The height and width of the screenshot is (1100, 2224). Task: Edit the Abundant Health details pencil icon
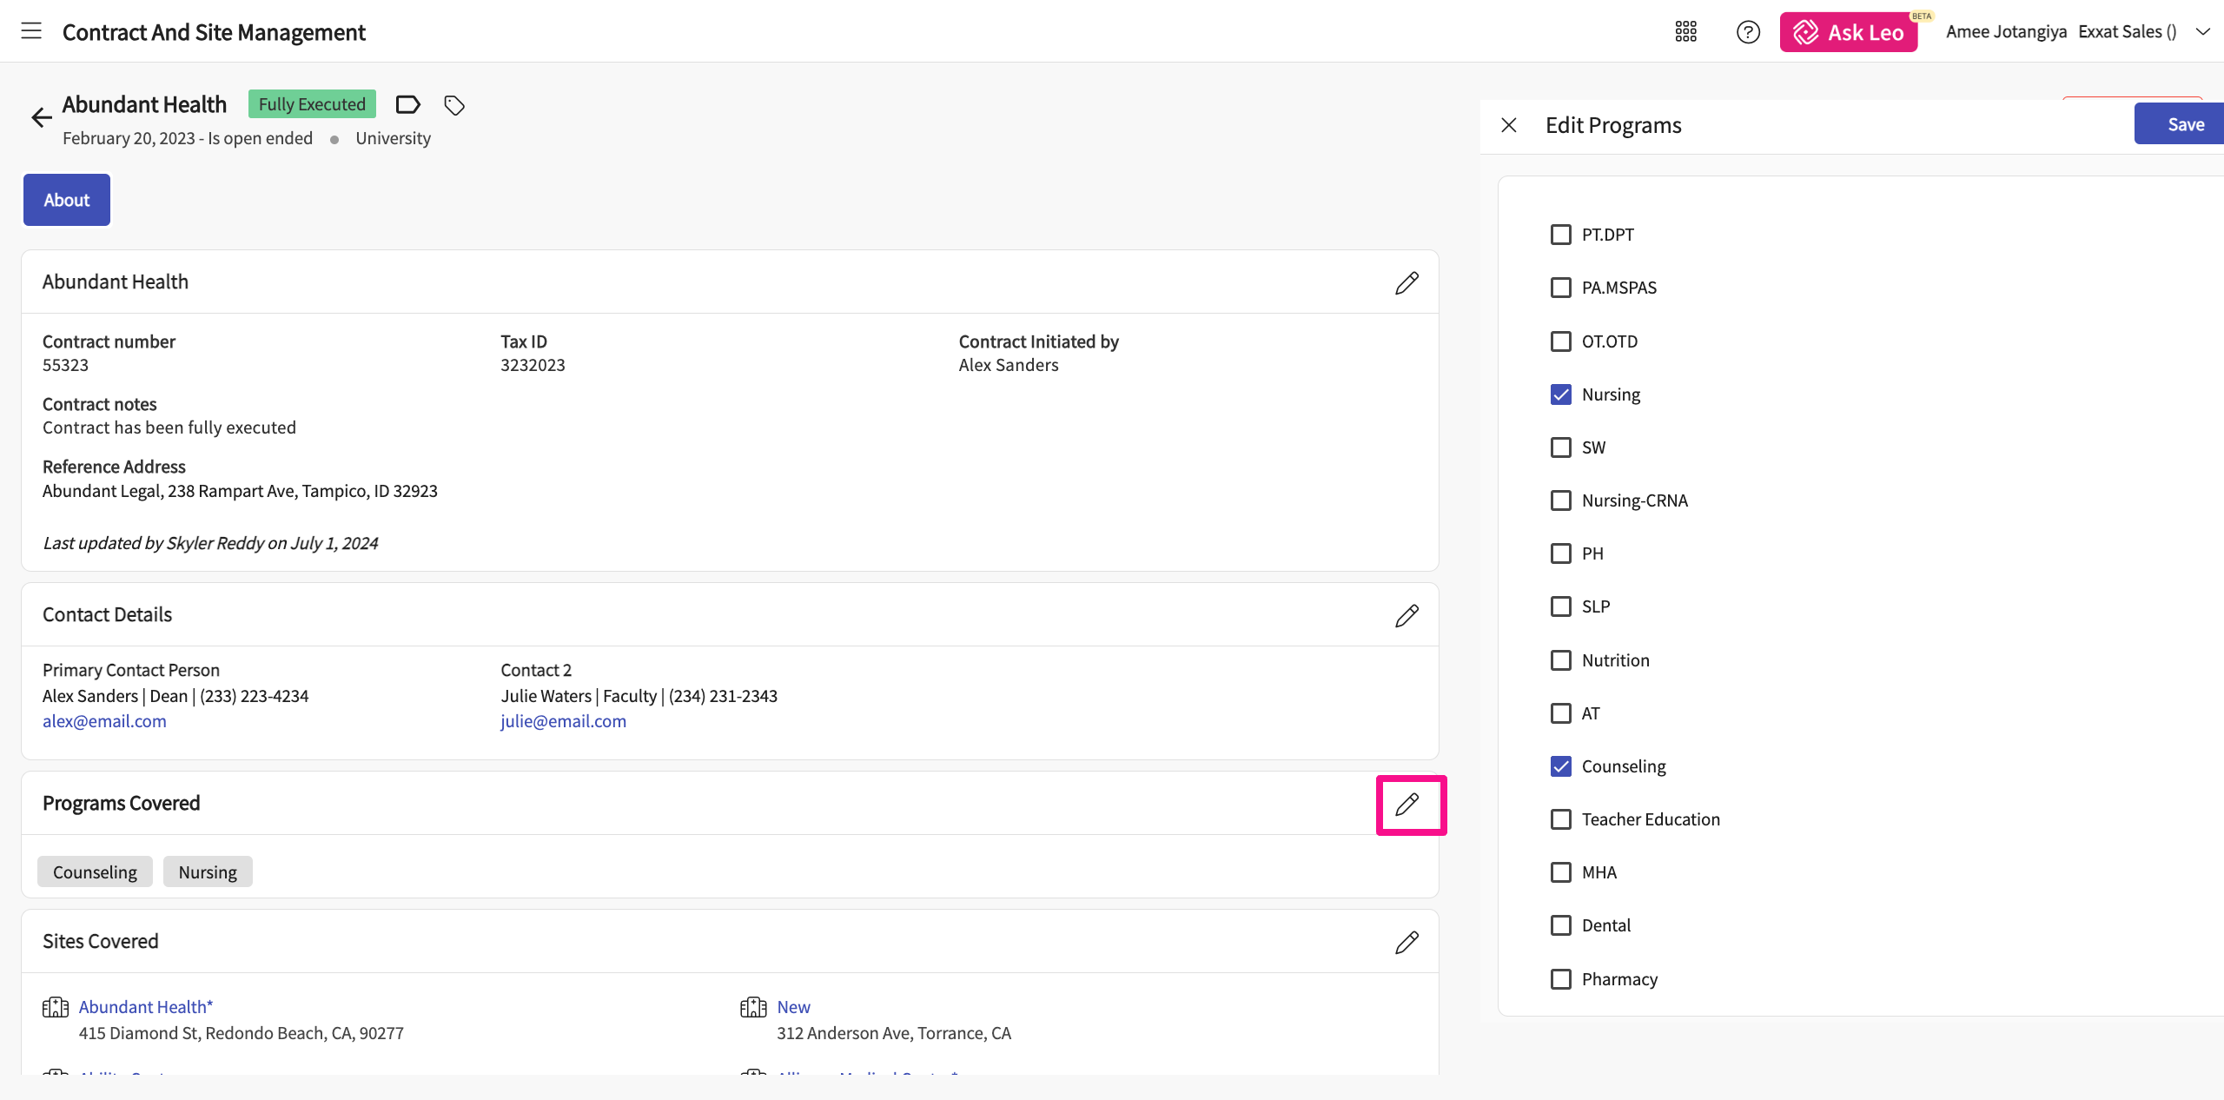[1407, 282]
